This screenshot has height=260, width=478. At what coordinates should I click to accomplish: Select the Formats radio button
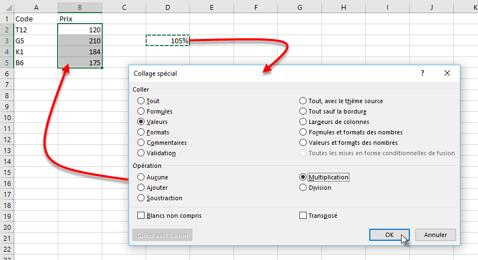[141, 132]
